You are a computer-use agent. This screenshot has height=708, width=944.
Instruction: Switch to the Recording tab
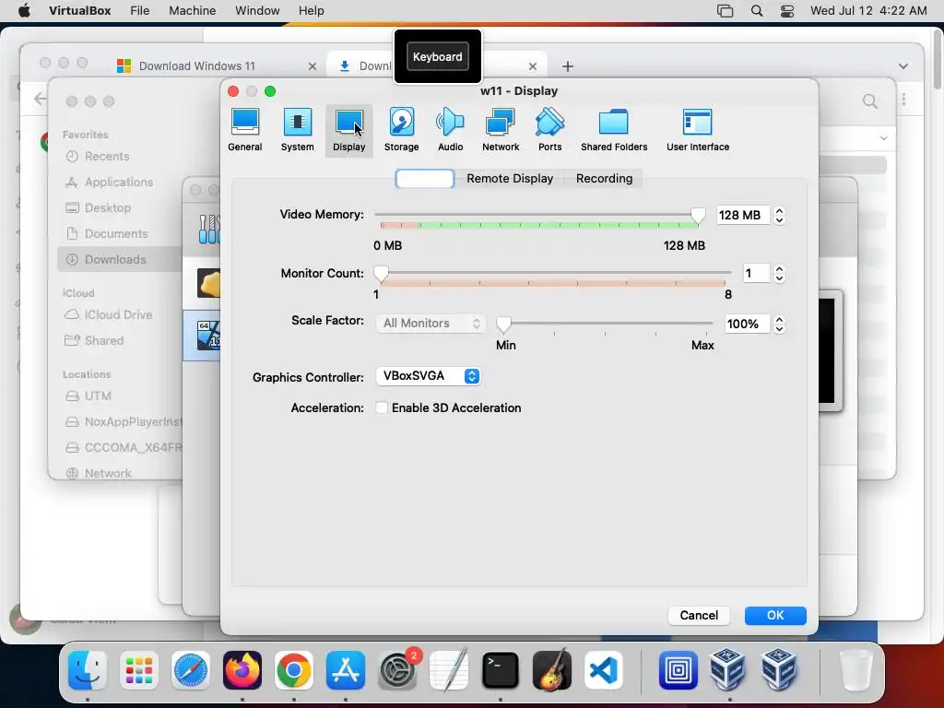click(x=604, y=178)
